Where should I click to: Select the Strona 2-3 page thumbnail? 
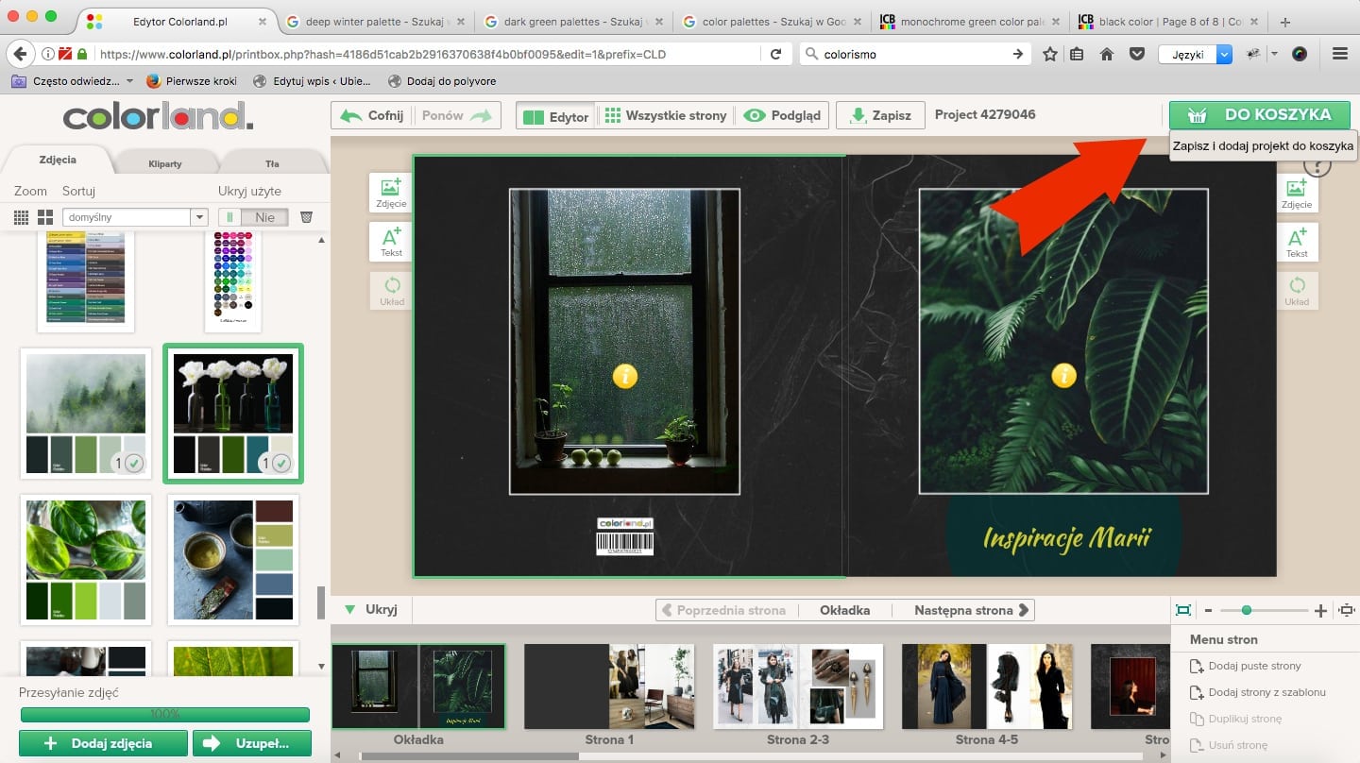(798, 687)
